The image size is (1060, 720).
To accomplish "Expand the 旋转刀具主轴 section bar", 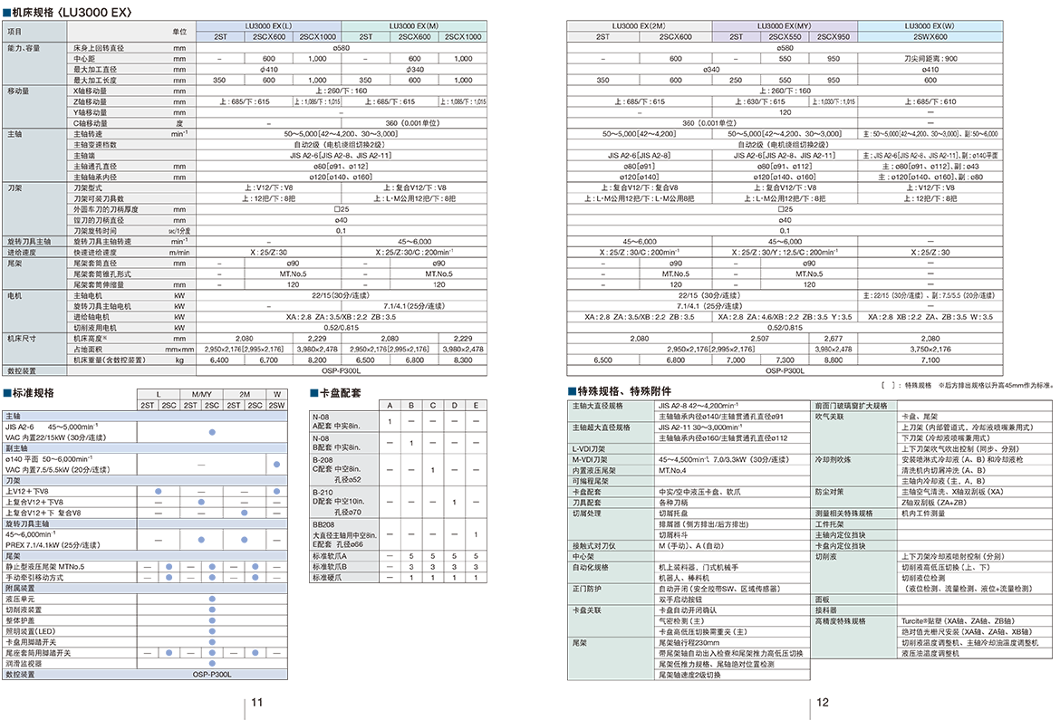I will point(69,523).
